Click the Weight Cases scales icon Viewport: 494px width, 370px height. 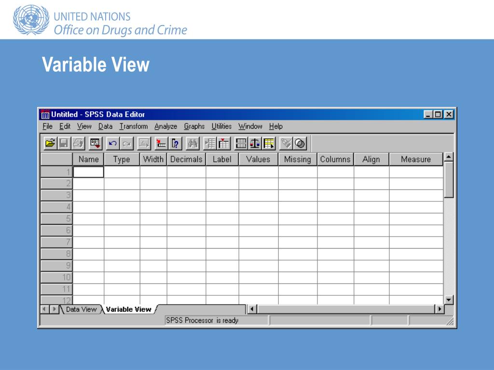255,144
